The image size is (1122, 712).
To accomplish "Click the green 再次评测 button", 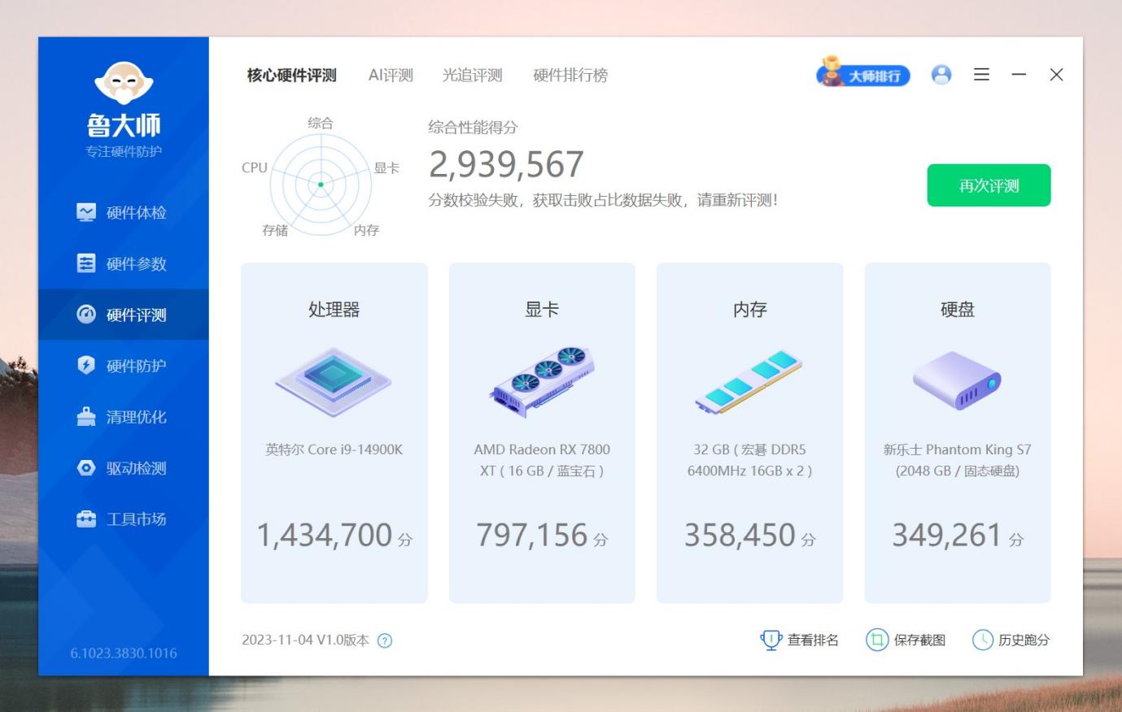I will coord(989,185).
